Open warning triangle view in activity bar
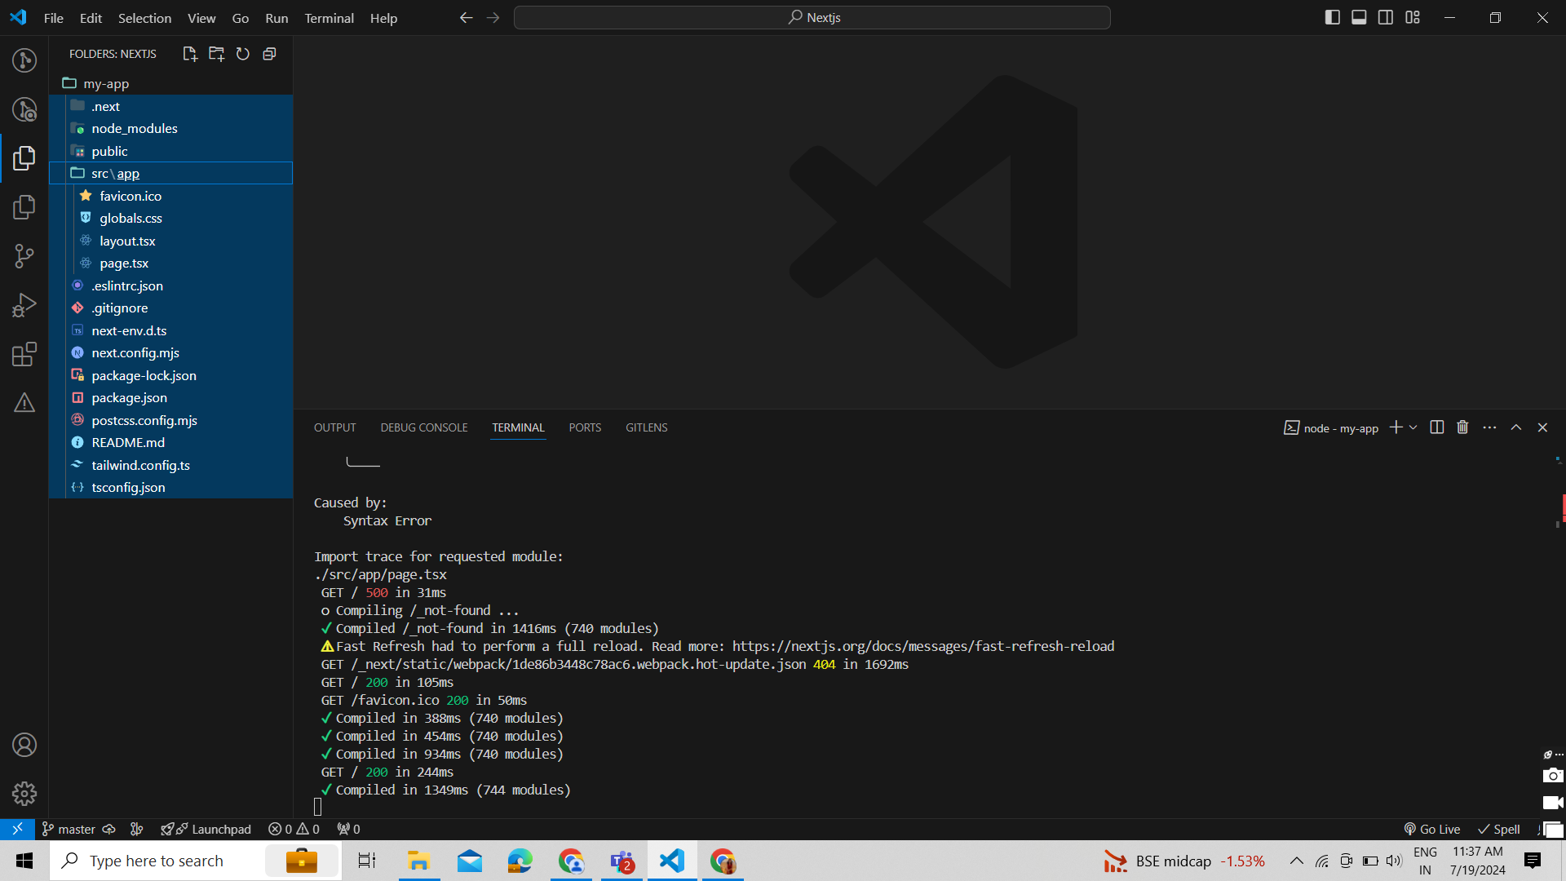The image size is (1566, 881). (x=24, y=403)
